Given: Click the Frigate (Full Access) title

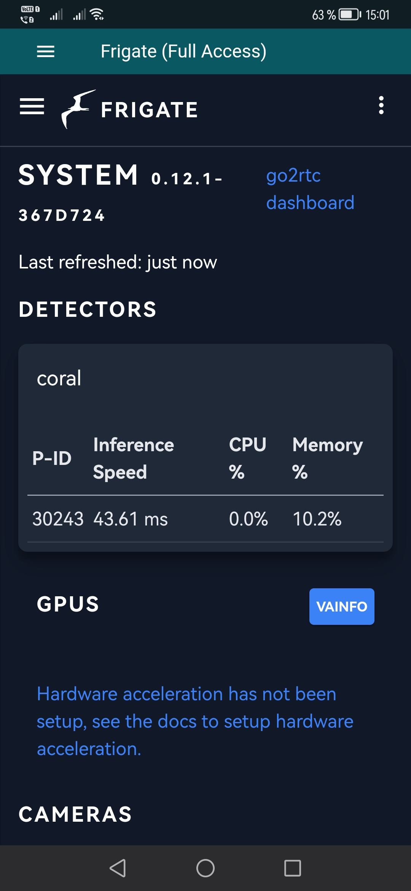Looking at the screenshot, I should [183, 51].
